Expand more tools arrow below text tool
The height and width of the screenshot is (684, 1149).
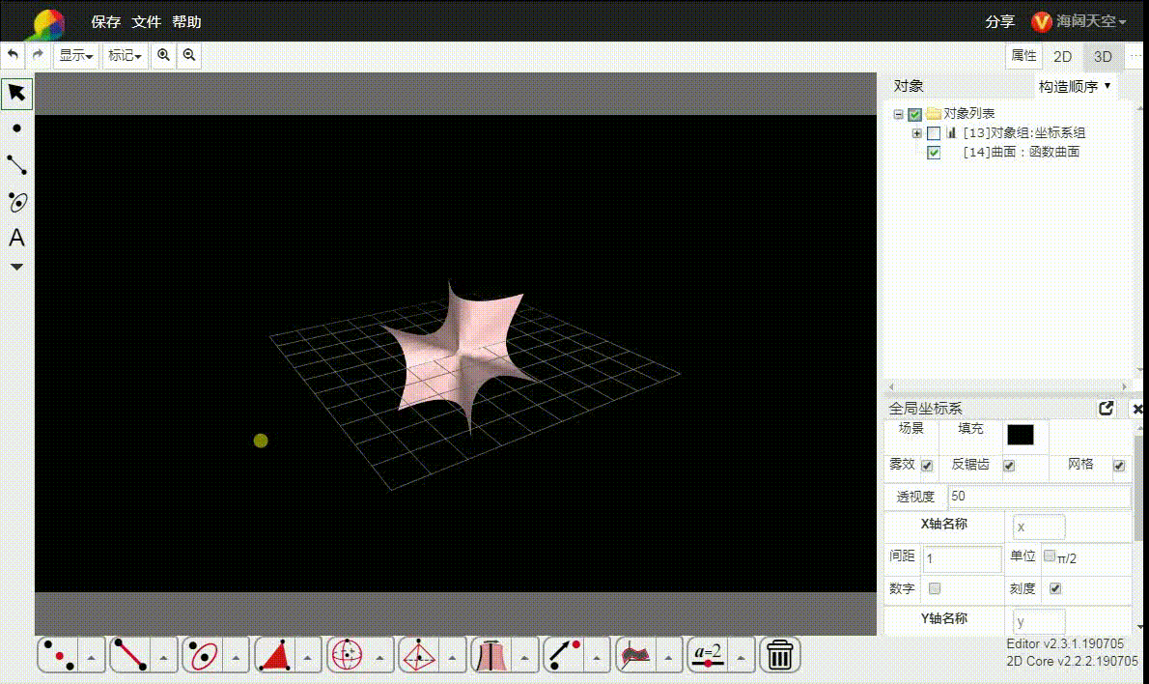(x=16, y=267)
